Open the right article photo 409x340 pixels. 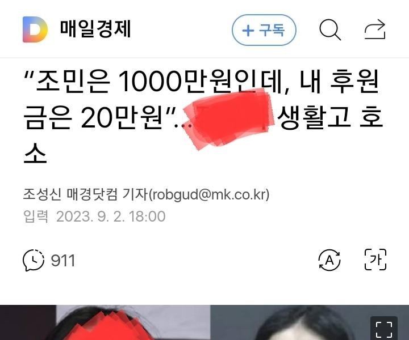[x=310, y=322]
